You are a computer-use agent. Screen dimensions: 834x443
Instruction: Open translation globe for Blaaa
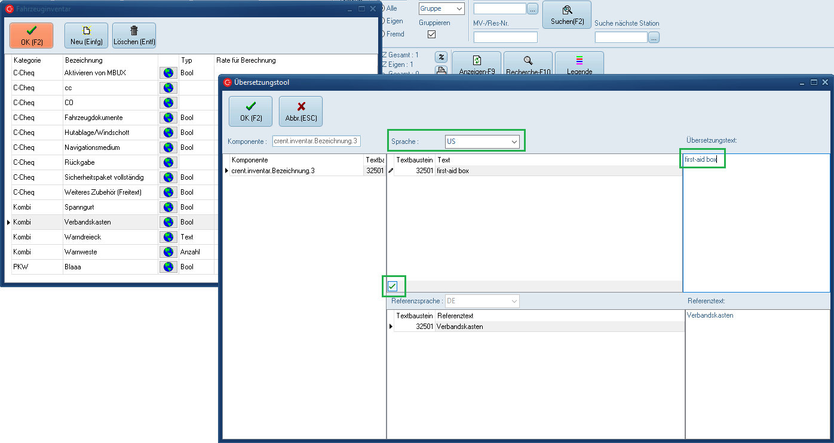(168, 267)
